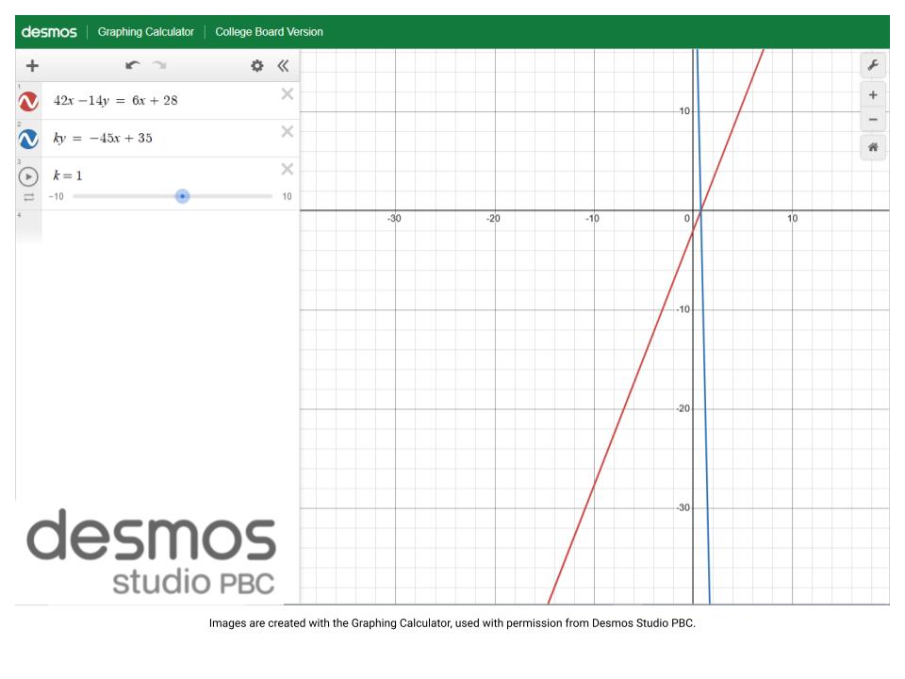Open the expression list settings gear
Viewport: 905px width, 679px height.
pyautogui.click(x=256, y=66)
